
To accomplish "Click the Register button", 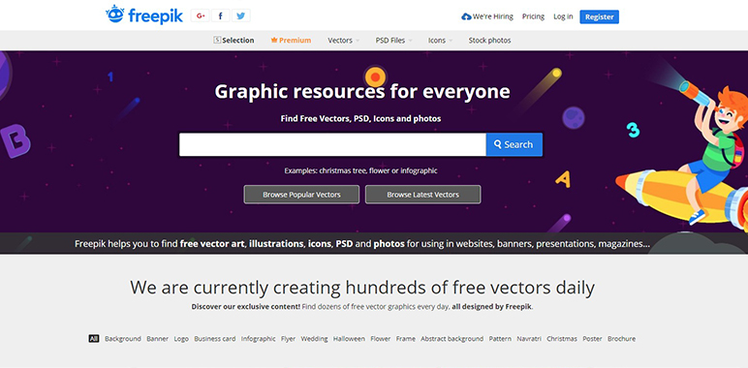I will point(599,16).
